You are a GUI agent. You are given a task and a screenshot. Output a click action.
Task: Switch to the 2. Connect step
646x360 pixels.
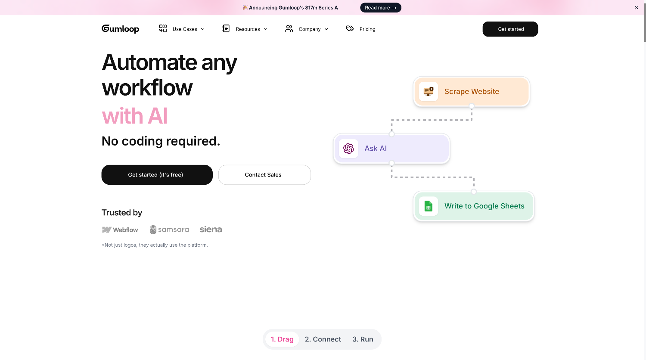click(x=323, y=339)
